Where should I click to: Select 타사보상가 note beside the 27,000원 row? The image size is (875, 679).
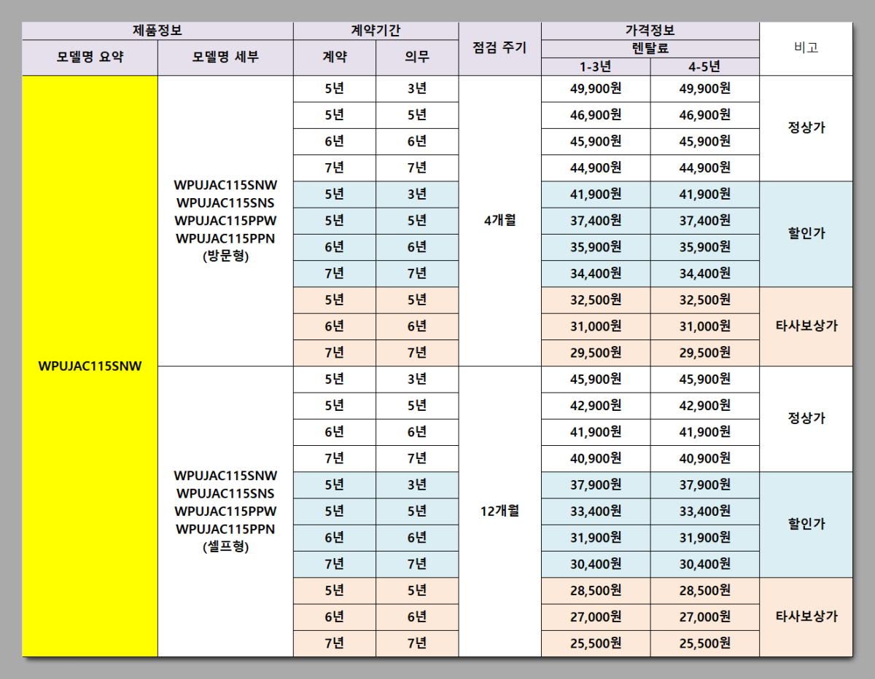tap(806, 617)
